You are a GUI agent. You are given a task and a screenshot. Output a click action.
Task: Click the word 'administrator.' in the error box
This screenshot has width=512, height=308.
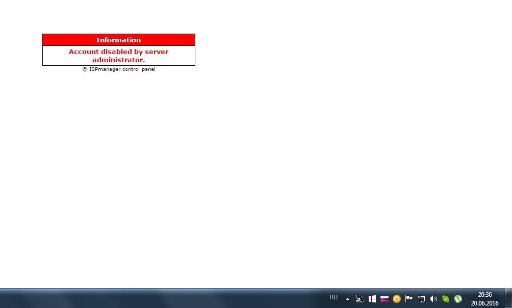(x=118, y=60)
